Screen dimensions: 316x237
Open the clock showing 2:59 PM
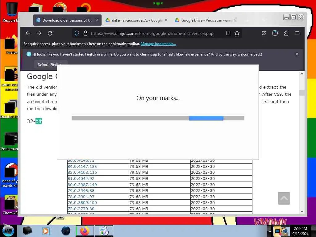(x=300, y=231)
